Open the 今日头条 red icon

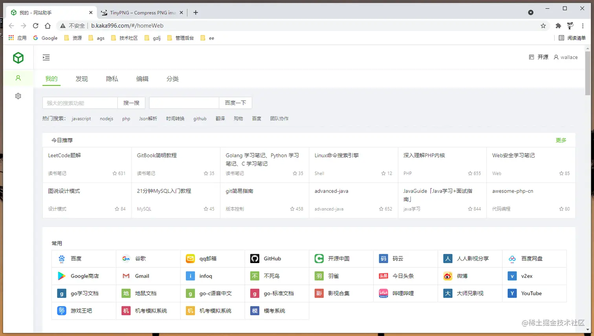click(x=383, y=276)
